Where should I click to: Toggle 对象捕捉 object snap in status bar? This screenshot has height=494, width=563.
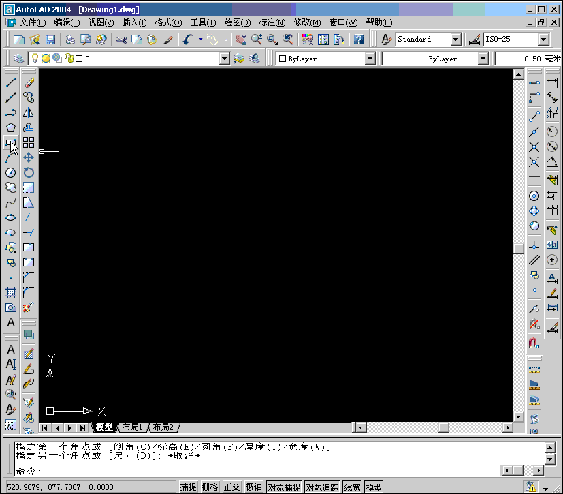[x=284, y=487]
